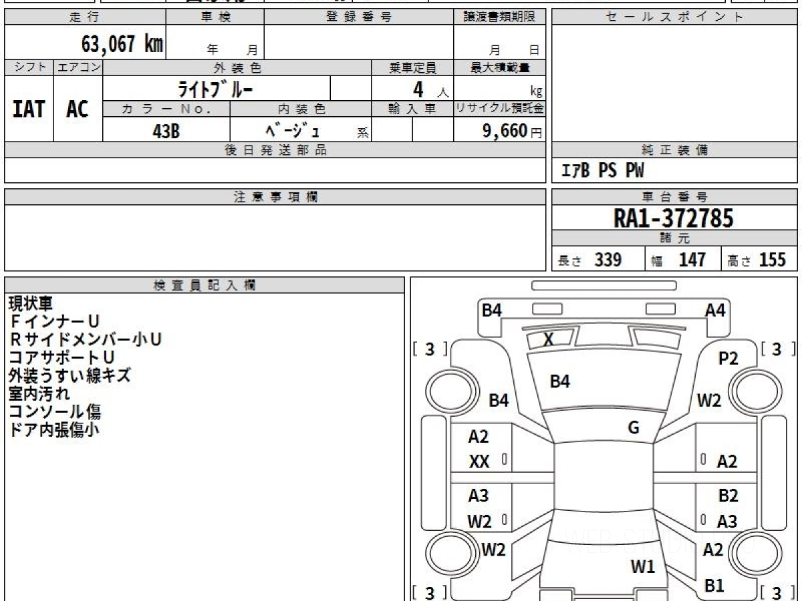Select the length value 長さ 339
Image resolution: width=802 pixels, height=601 pixels.
pyautogui.click(x=589, y=260)
